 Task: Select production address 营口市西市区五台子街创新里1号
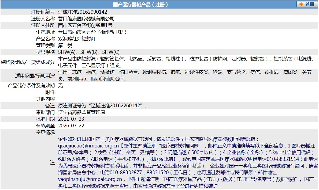click(92, 32)
